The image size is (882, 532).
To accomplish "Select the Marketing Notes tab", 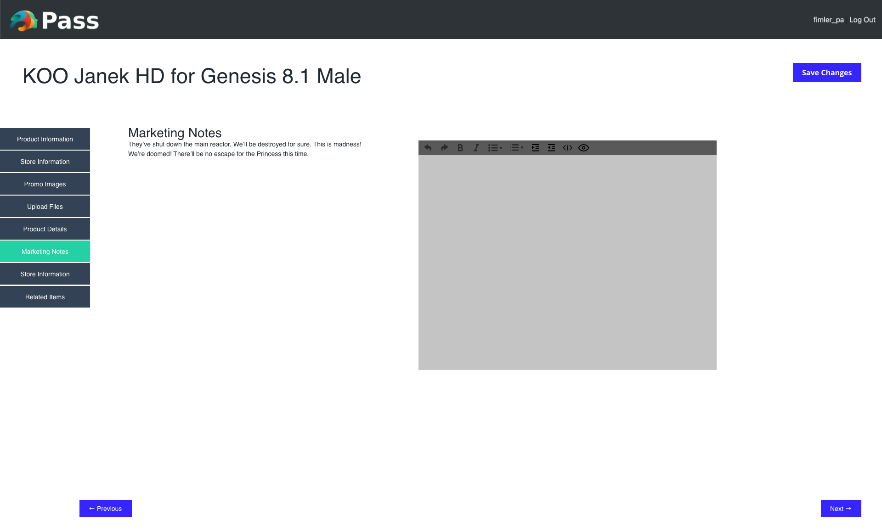I will point(45,252).
